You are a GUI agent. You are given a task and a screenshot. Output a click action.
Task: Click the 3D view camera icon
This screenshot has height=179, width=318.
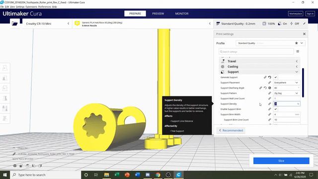pos(15,166)
